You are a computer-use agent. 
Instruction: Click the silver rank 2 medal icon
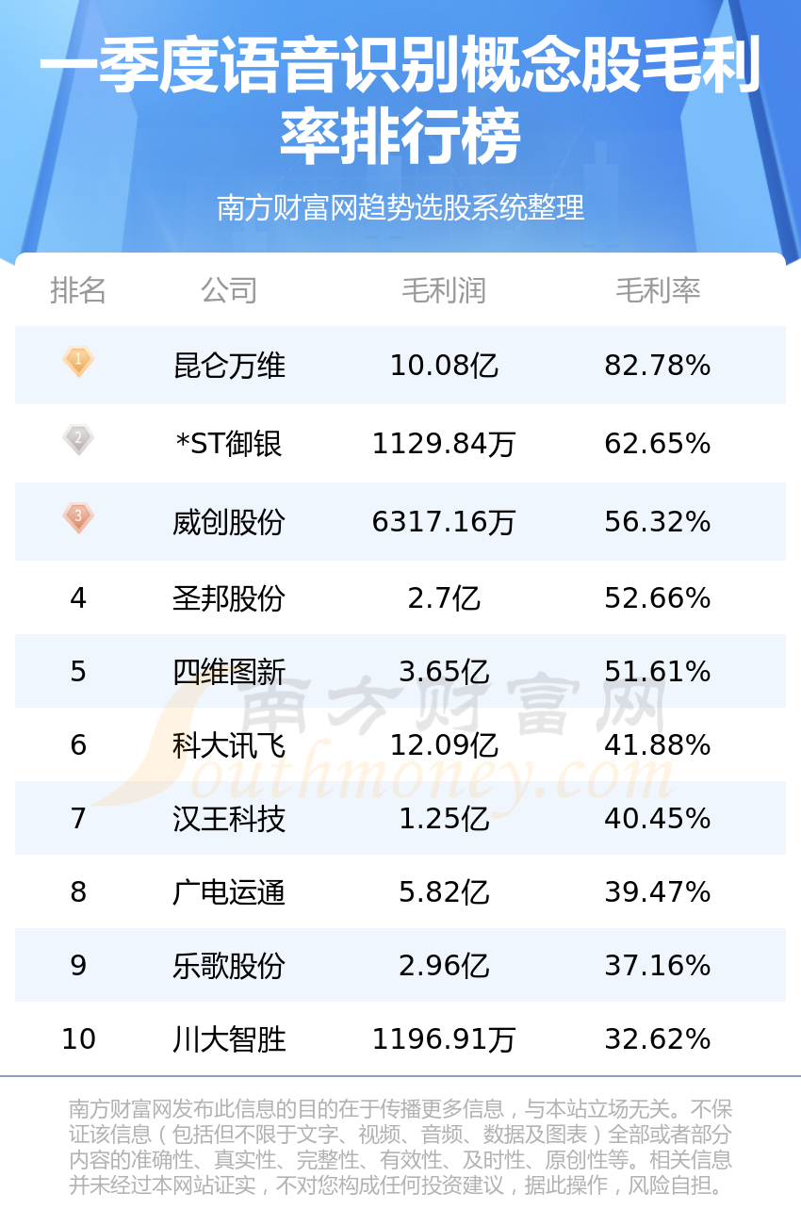point(78,439)
